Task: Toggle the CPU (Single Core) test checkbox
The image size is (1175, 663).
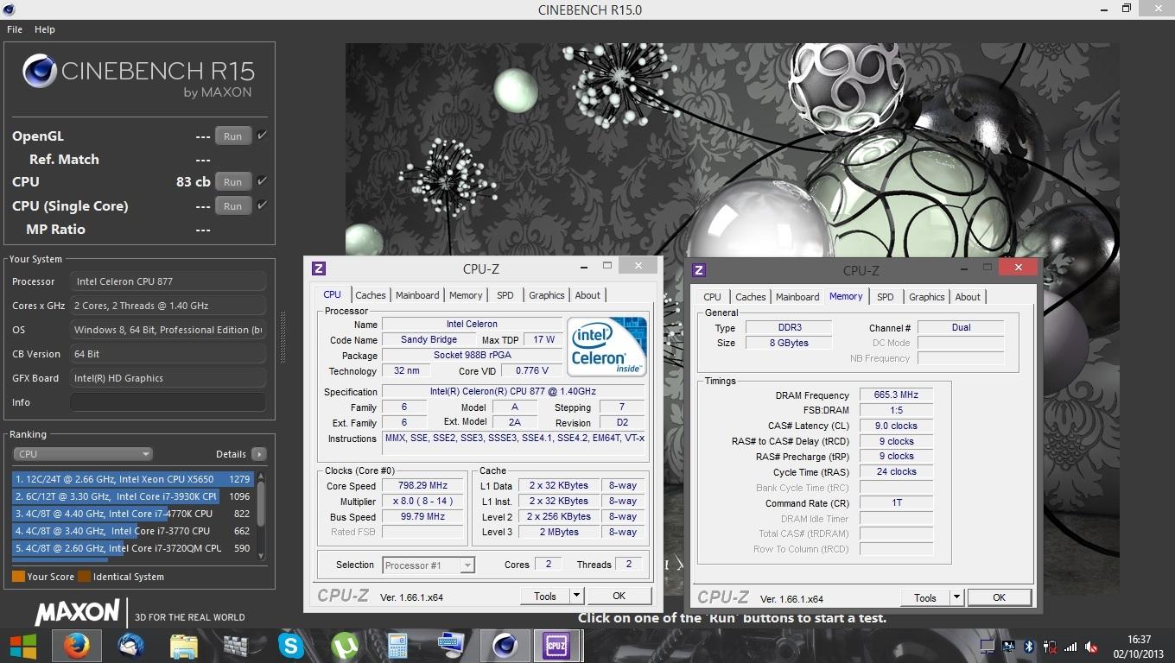Action: [262, 205]
